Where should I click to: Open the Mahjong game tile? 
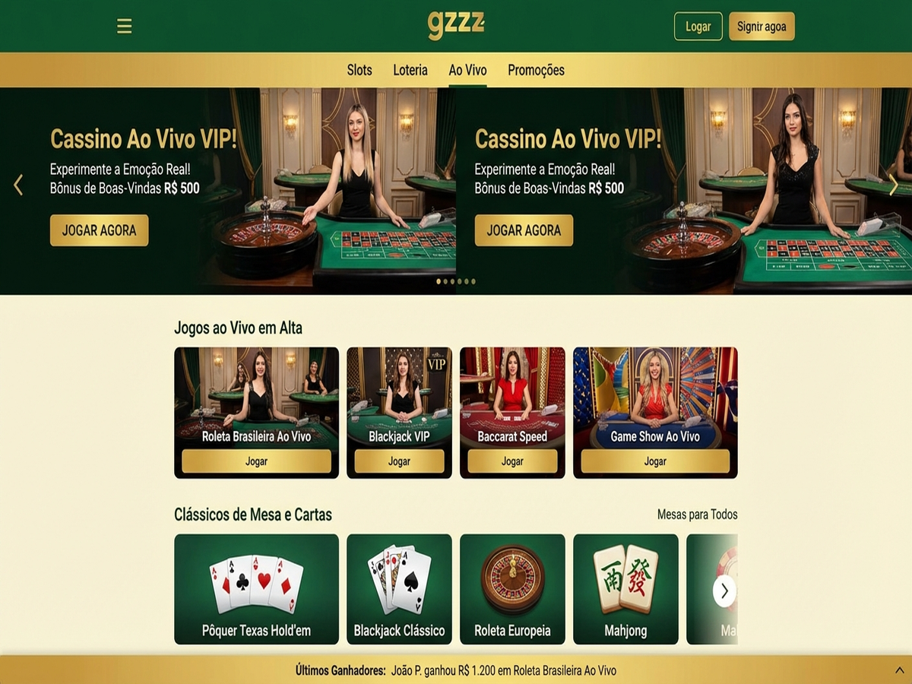(625, 589)
